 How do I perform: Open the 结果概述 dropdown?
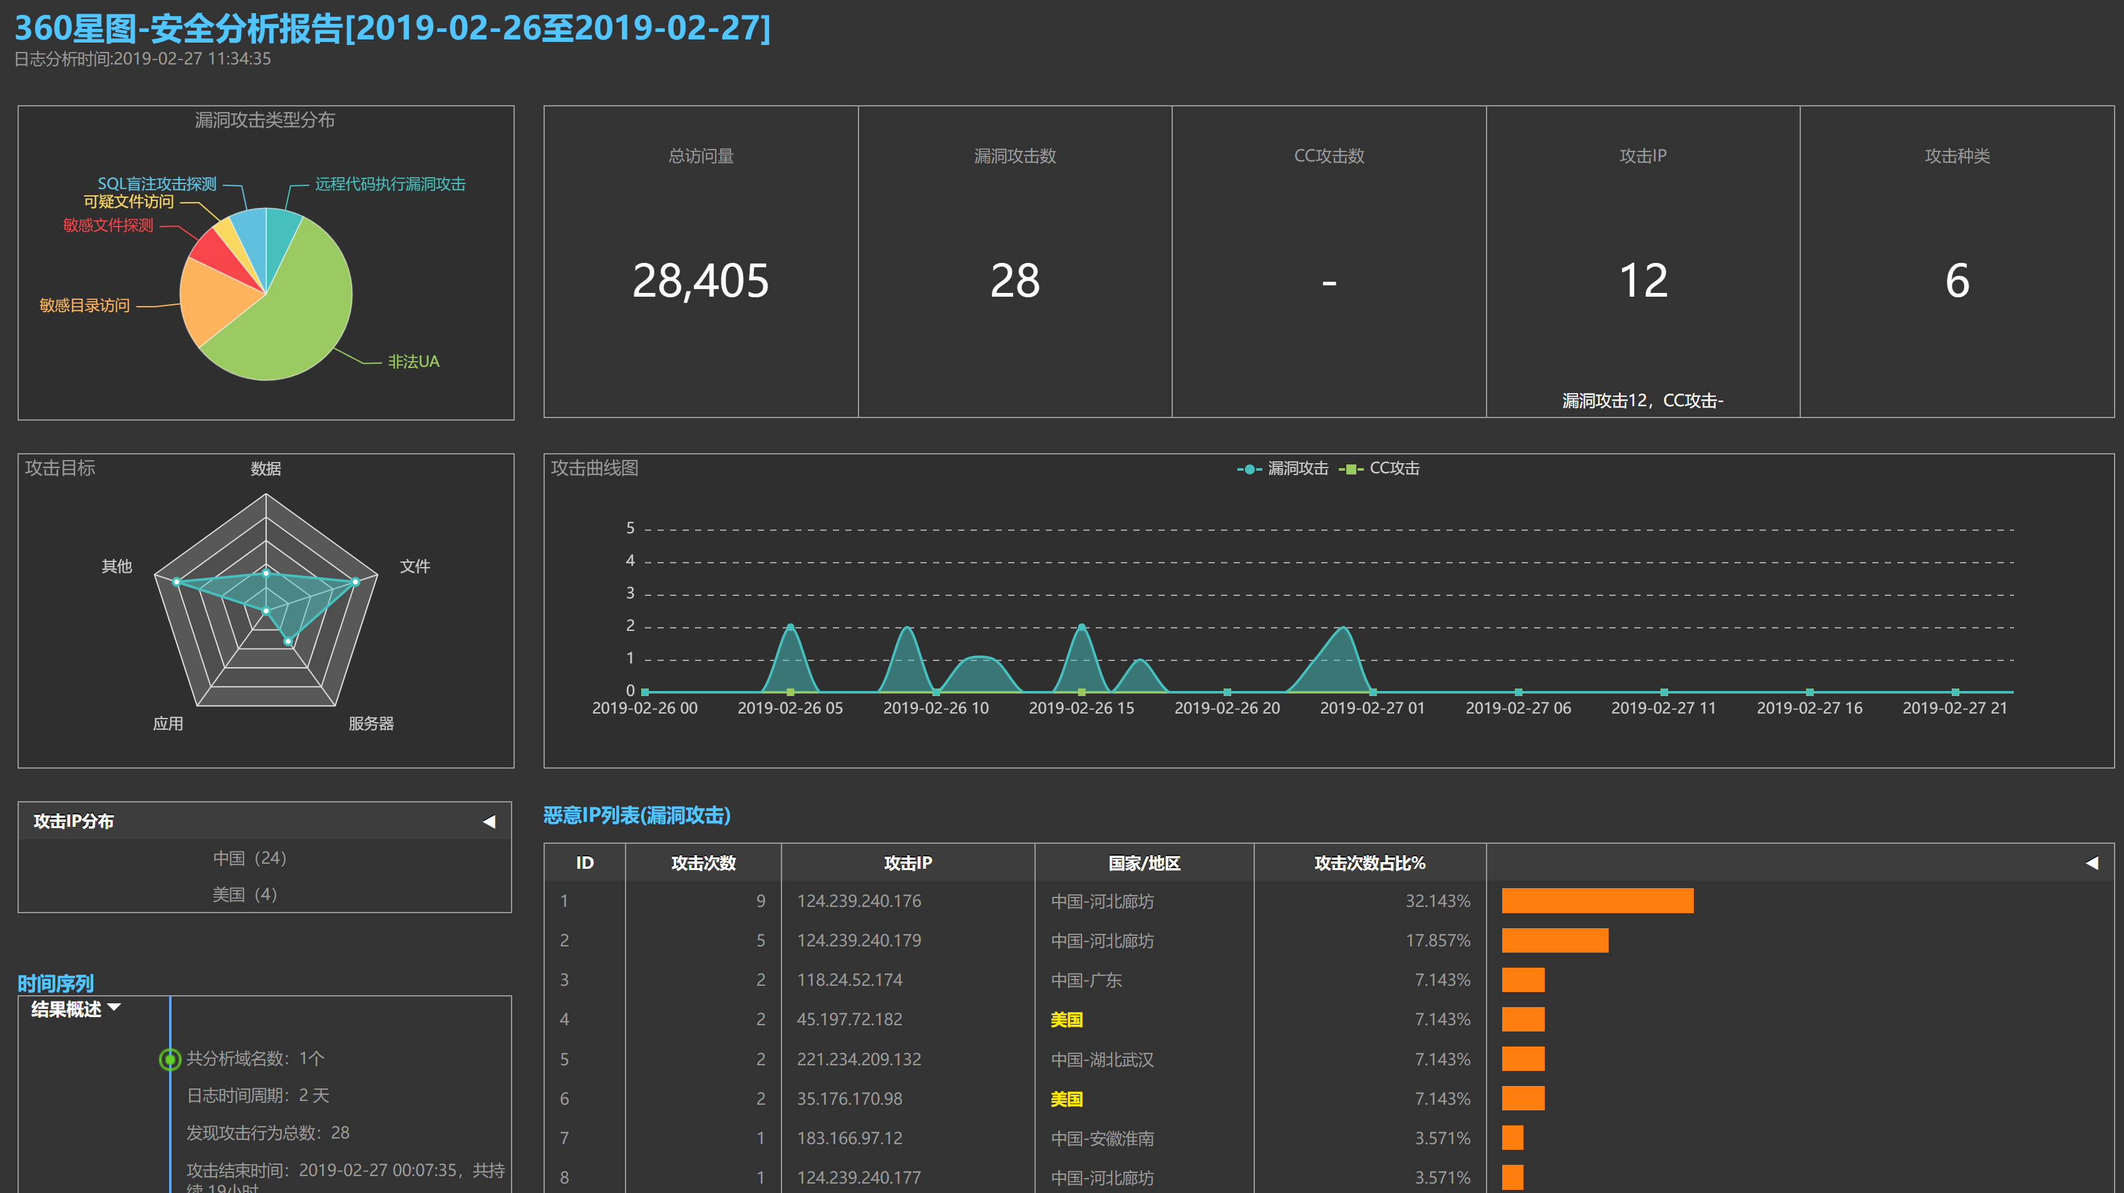coord(76,1008)
